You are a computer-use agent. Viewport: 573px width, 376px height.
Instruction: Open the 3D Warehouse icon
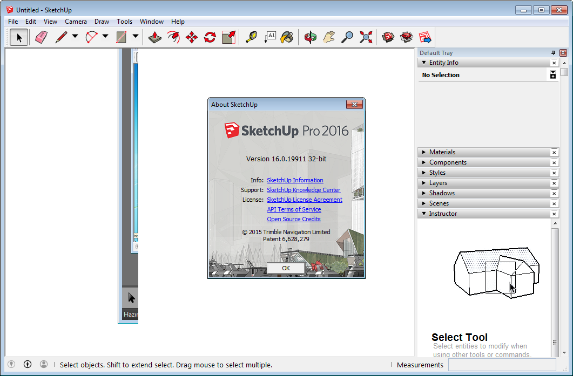pyautogui.click(x=388, y=37)
